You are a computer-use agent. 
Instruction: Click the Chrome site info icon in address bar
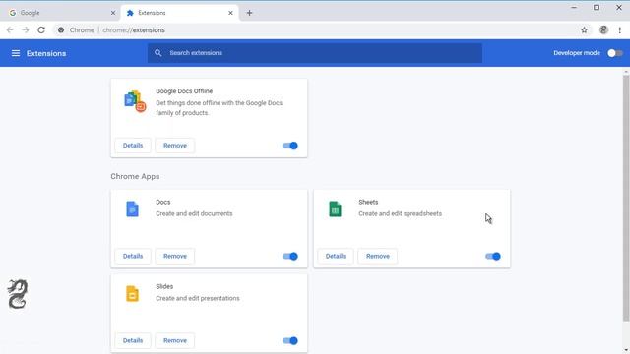[x=61, y=30]
